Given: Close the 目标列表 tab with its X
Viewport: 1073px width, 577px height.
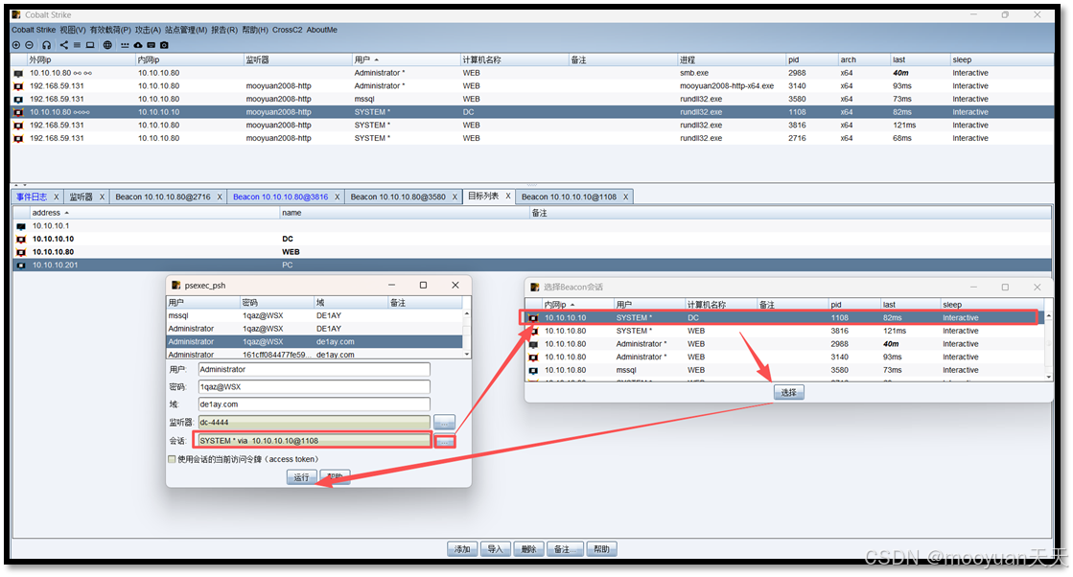Looking at the screenshot, I should coord(508,196).
